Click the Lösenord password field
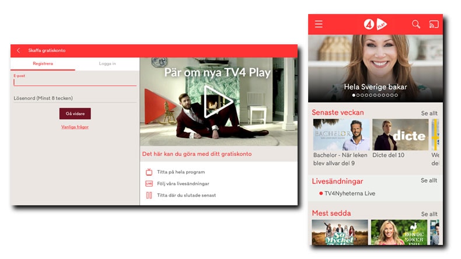This screenshot has width=461, height=259. [75, 99]
